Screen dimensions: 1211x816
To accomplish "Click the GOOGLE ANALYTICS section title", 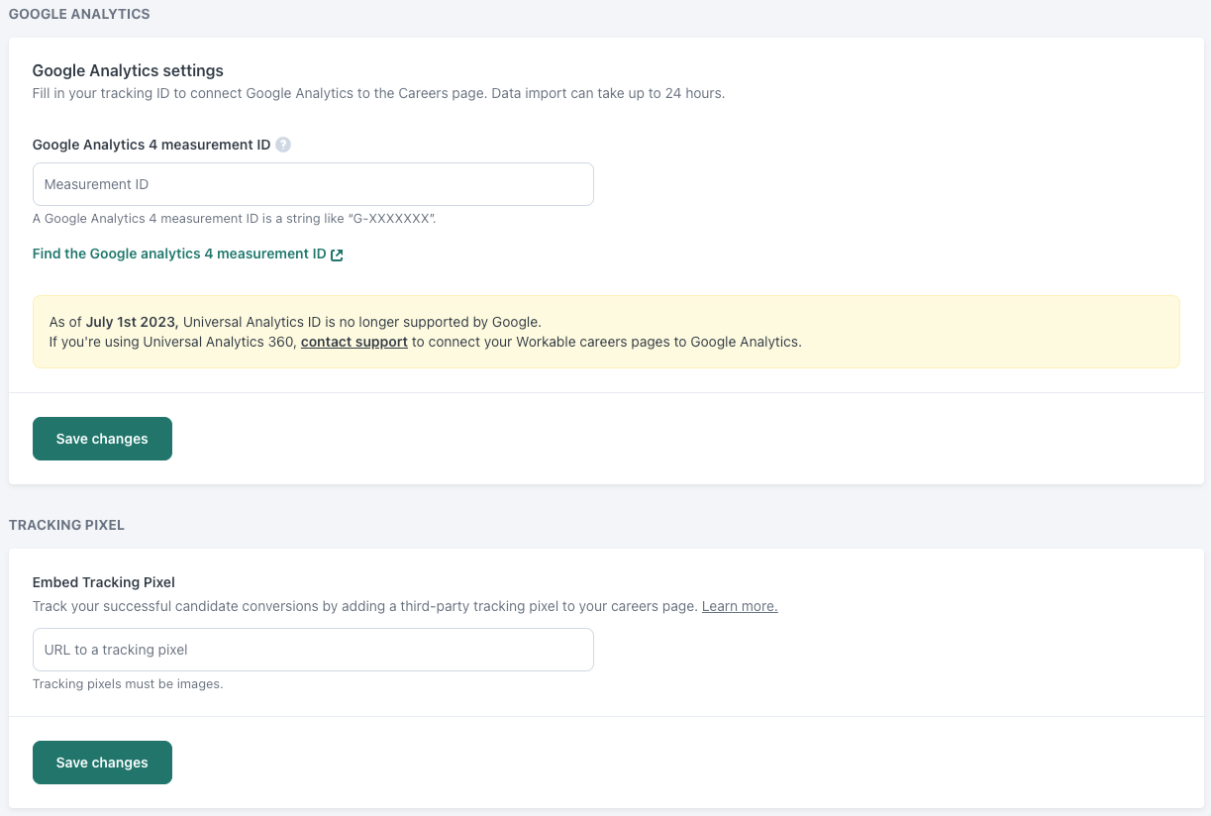I will click(x=79, y=15).
